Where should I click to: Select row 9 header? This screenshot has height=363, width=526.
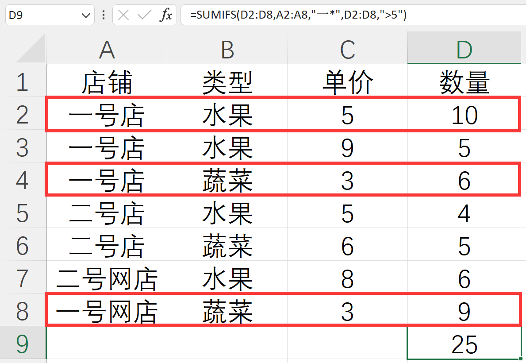[x=23, y=344]
